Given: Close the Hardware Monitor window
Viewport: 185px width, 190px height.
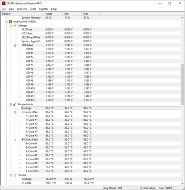Looking at the screenshot, I should tap(180, 3).
